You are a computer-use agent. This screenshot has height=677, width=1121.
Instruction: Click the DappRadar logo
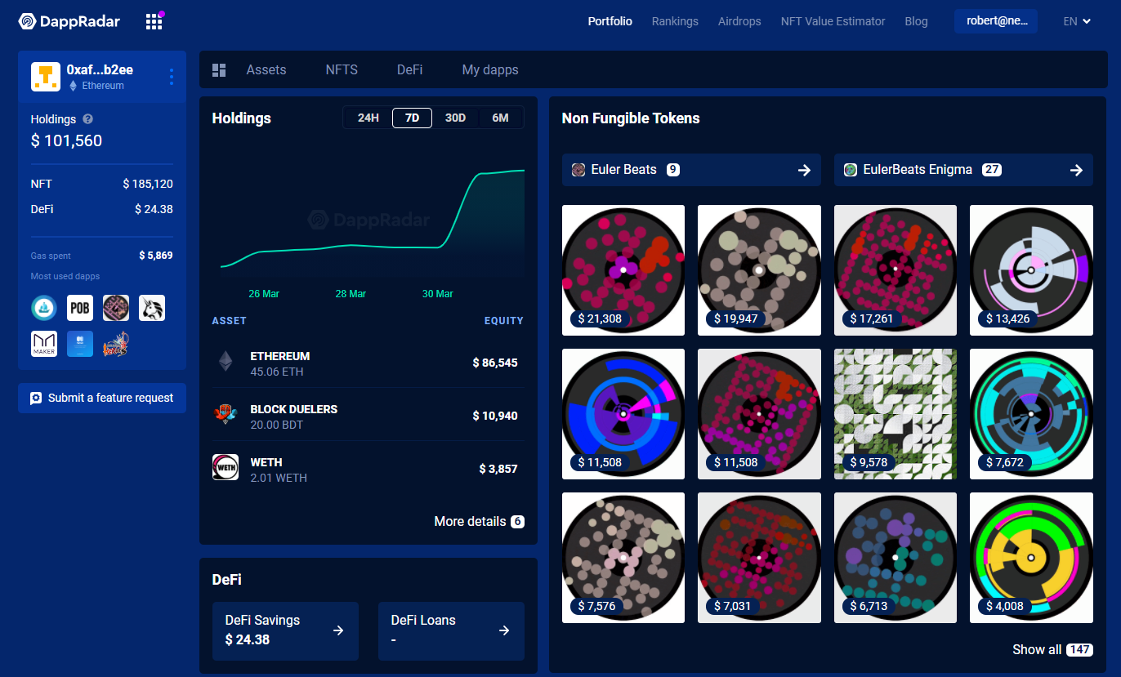pyautogui.click(x=69, y=21)
